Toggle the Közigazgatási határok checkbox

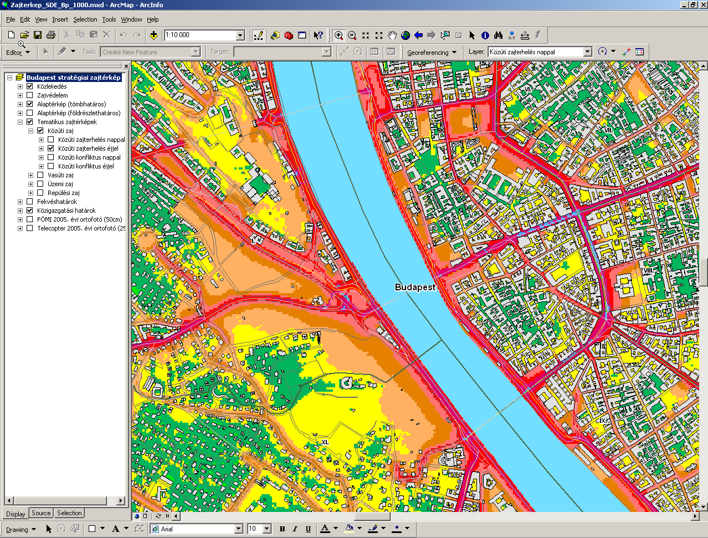point(30,211)
